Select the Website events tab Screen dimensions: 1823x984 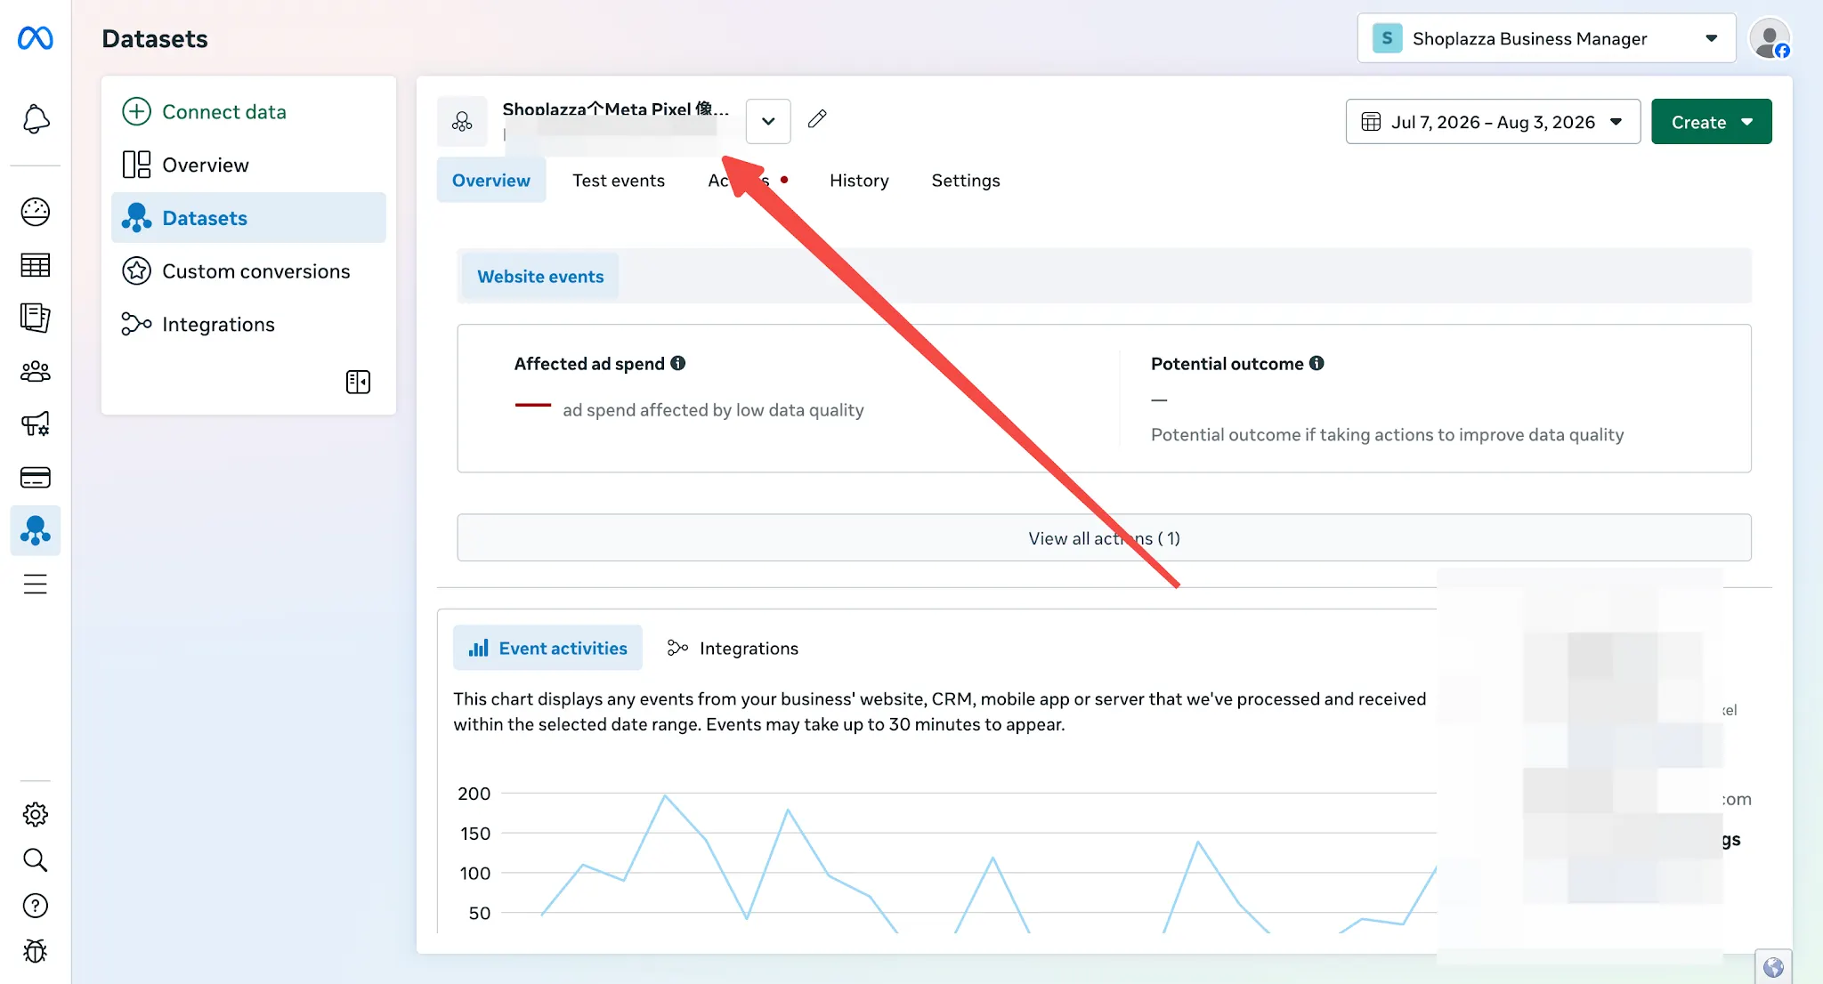pyautogui.click(x=540, y=276)
